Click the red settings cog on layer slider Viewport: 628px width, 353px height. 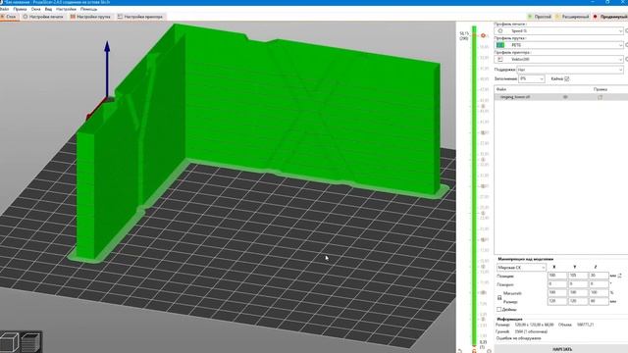point(483,35)
